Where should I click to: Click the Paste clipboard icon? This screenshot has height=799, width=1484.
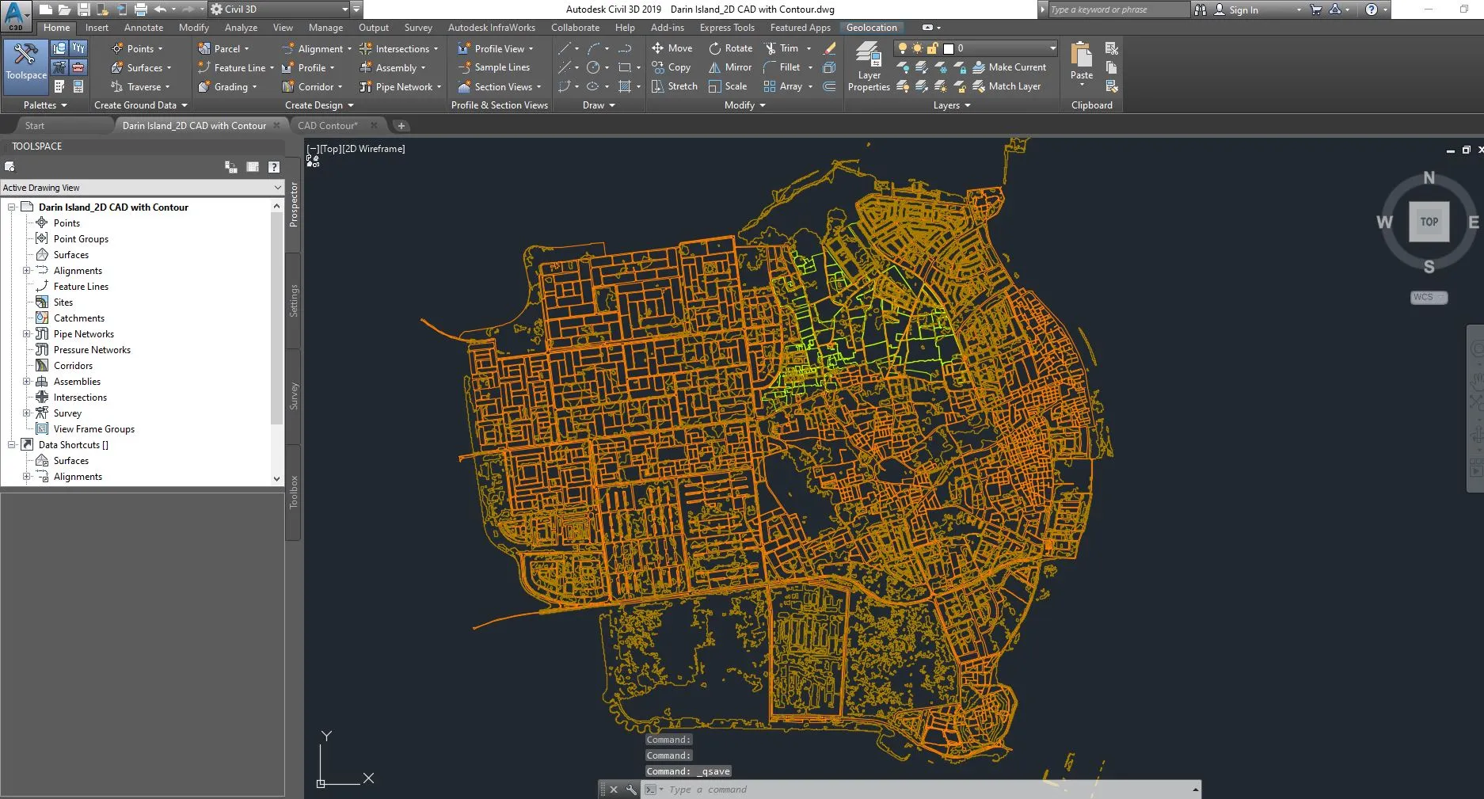click(1081, 55)
